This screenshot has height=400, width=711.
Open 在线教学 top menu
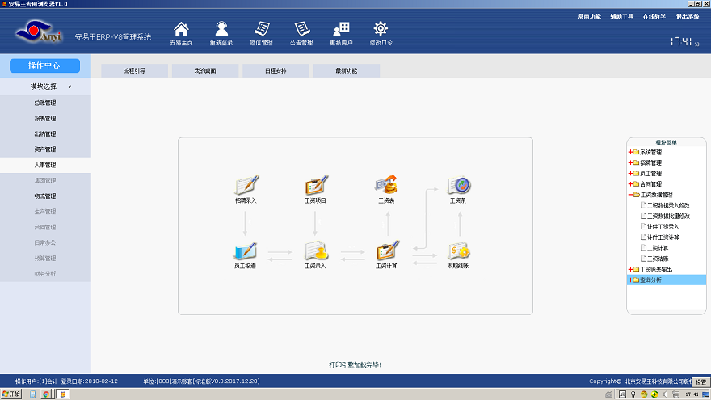(654, 16)
